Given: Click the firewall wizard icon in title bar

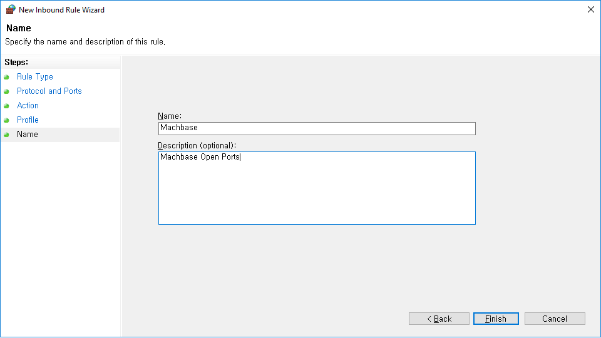Looking at the screenshot, I should click(11, 9).
